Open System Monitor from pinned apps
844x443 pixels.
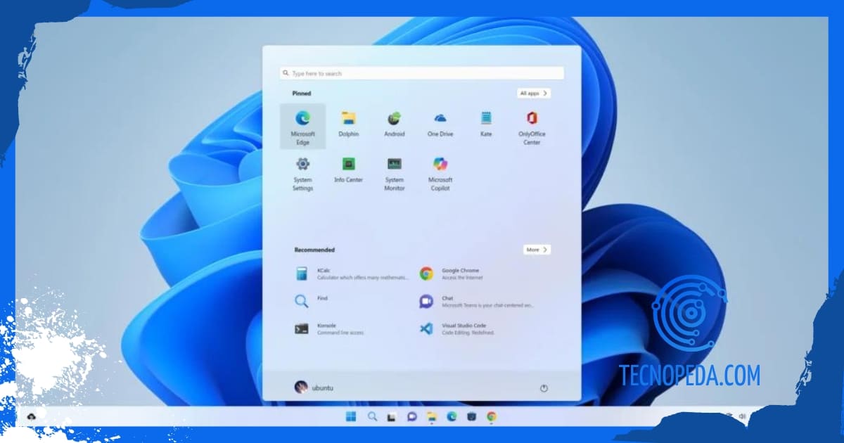coord(395,174)
